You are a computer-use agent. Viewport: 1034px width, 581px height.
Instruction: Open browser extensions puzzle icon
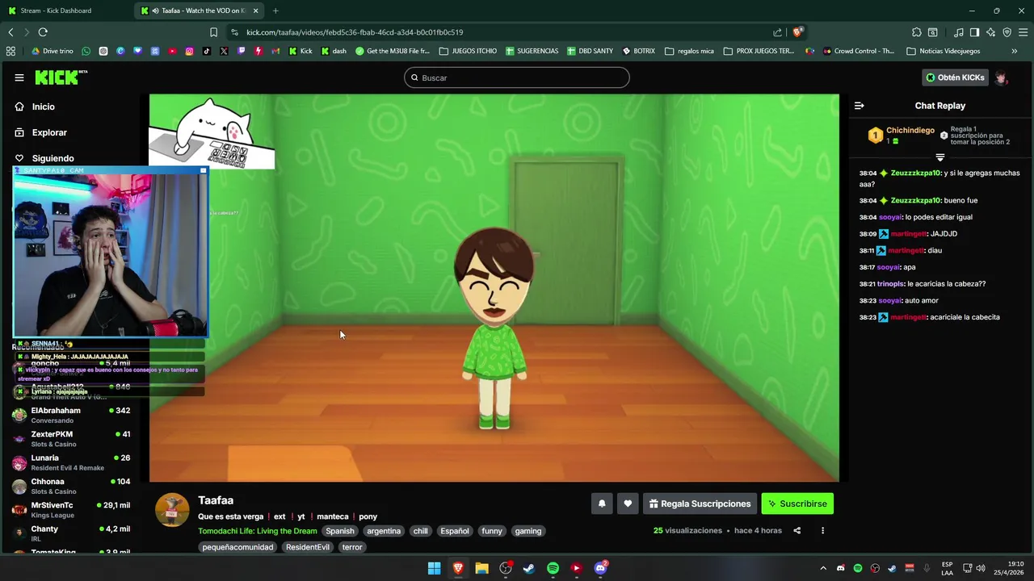(916, 32)
